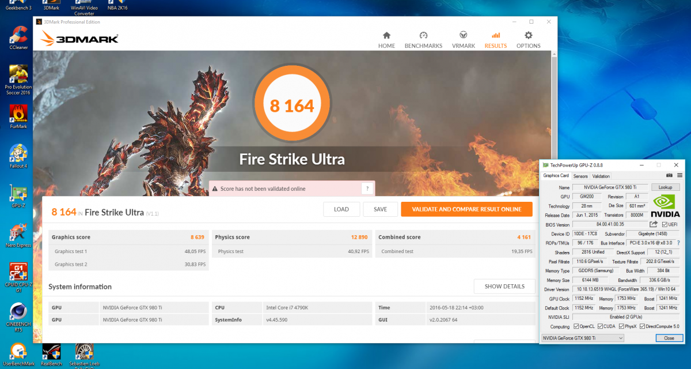691x369 pixels.
Task: Open GPU-Z desktop shortcut
Action: [x=19, y=196]
